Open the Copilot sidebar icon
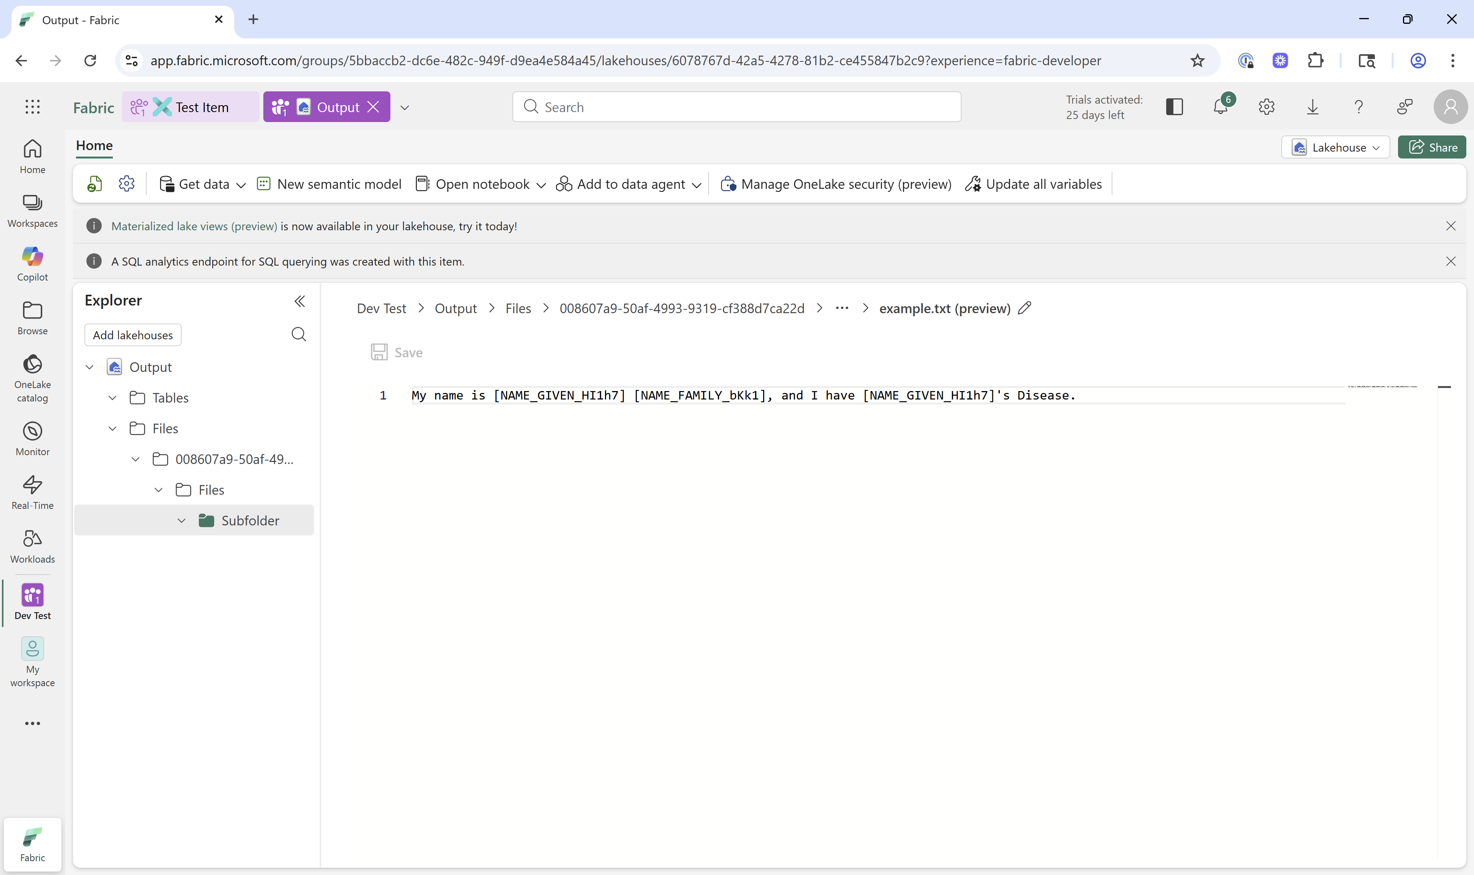The image size is (1474, 875). pyautogui.click(x=32, y=264)
